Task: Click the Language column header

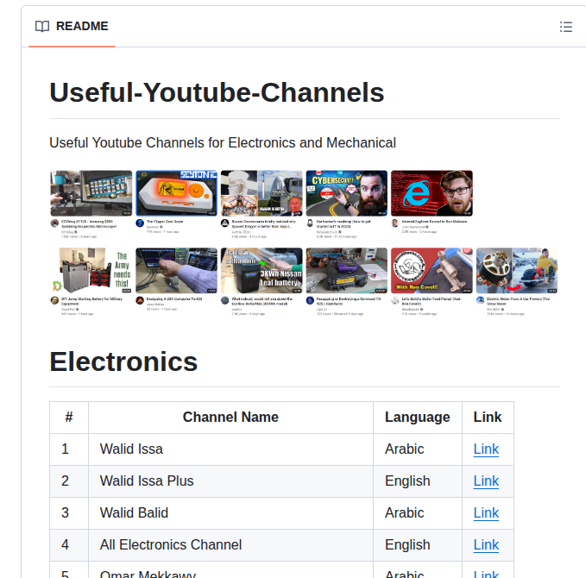Action: coord(418,418)
